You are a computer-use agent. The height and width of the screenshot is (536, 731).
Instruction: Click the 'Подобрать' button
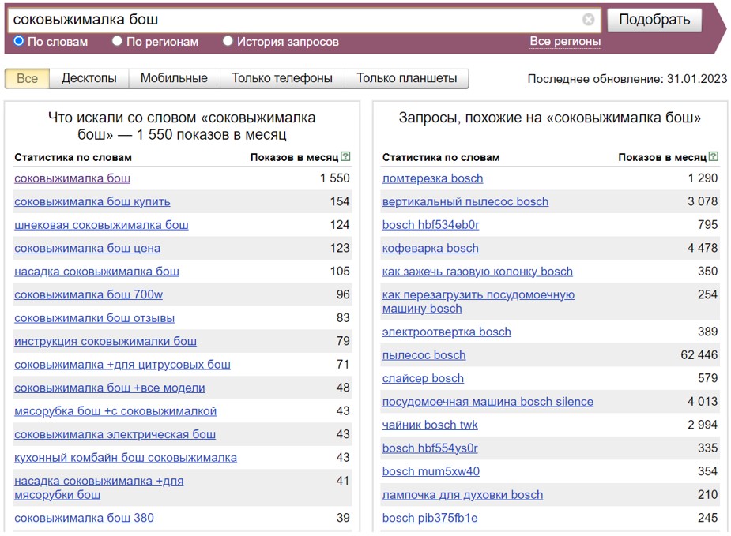pos(654,20)
